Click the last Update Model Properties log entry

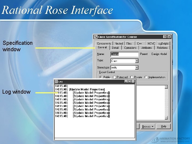[x=91, y=116]
